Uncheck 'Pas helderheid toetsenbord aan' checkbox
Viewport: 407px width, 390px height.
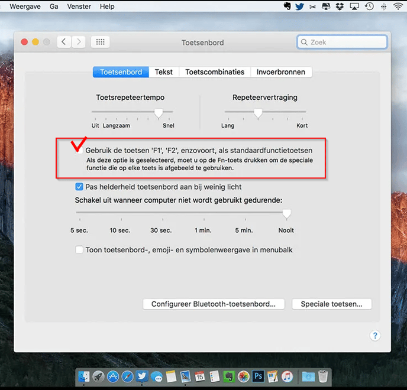79,187
